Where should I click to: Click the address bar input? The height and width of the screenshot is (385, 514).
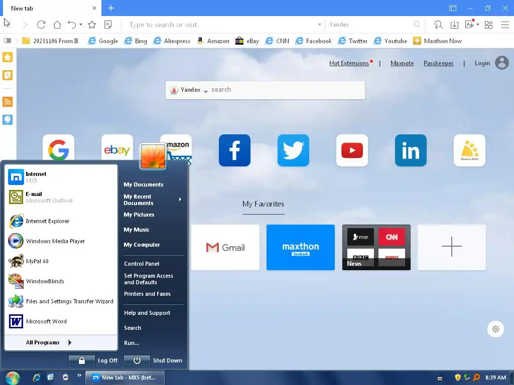point(221,25)
